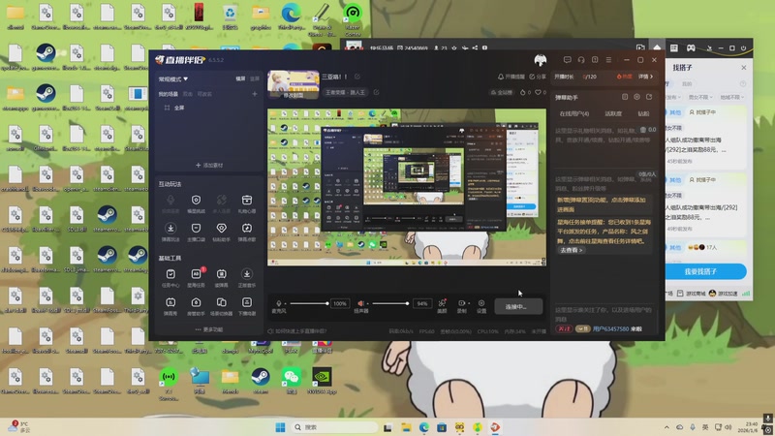Click the gamepad icon in background window
The image size is (775, 436).
[691, 47]
